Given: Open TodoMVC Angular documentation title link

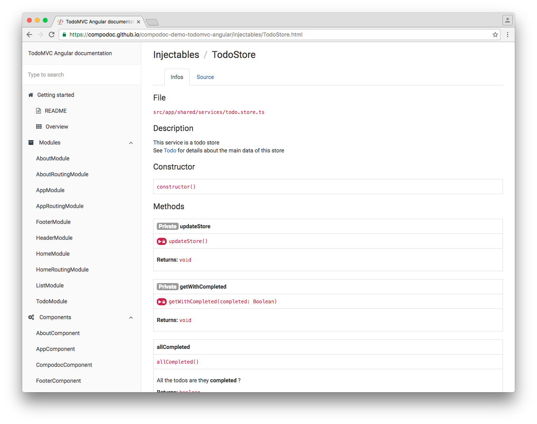Looking at the screenshot, I should point(70,53).
